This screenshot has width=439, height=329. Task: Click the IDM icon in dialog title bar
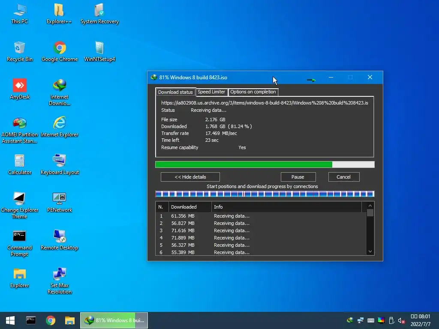click(154, 78)
